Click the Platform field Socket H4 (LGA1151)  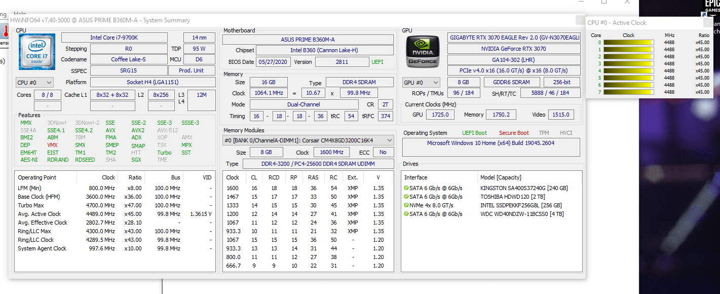[x=153, y=82]
